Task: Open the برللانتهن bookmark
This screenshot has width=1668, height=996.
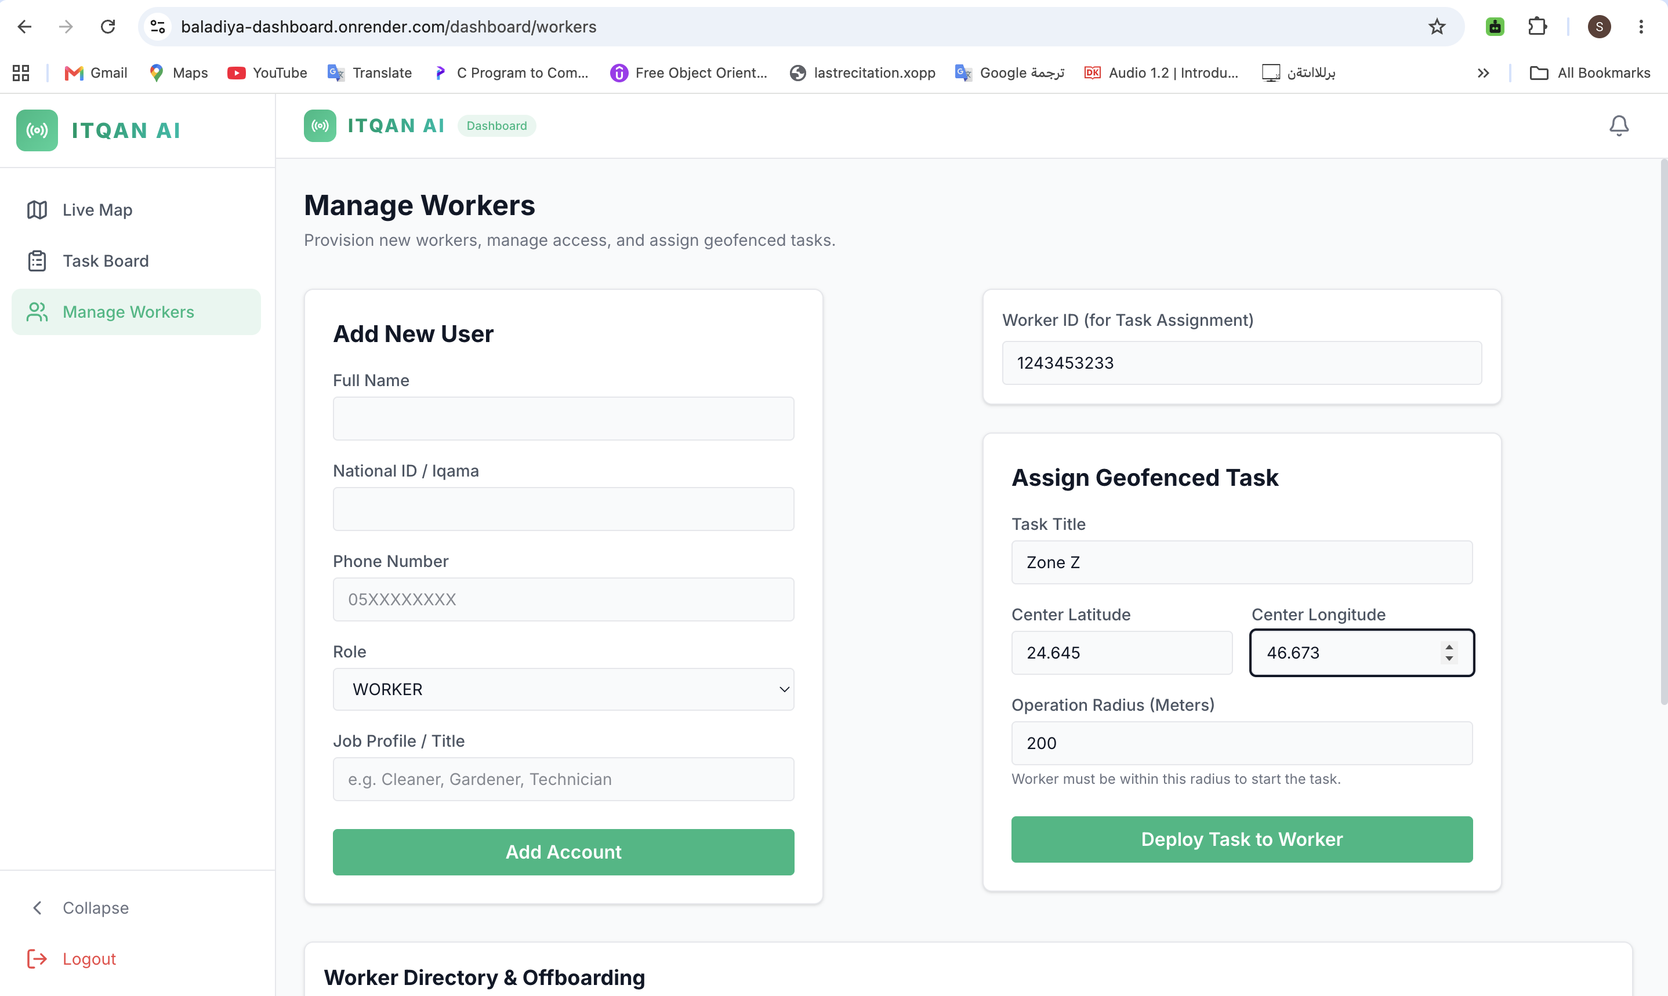Action: point(1299,72)
